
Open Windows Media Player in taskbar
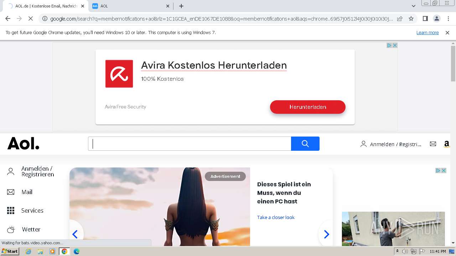pyautogui.click(x=52, y=251)
